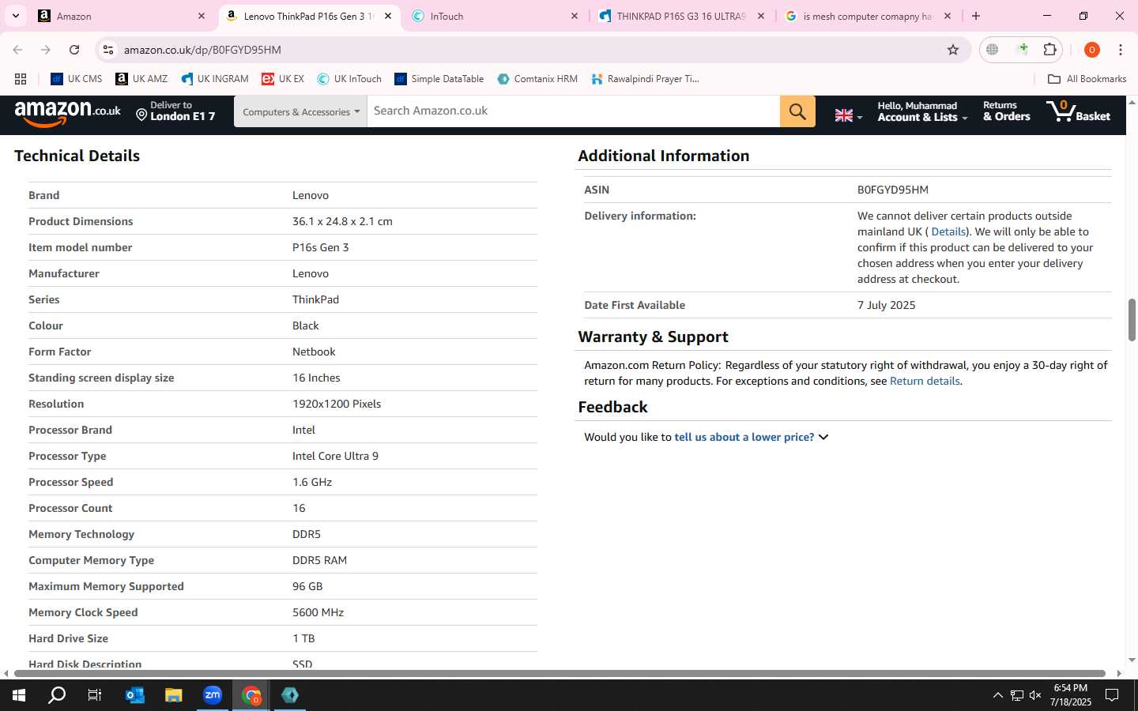Click tell us about a lower price
The width and height of the screenshot is (1138, 711).
coord(744,437)
